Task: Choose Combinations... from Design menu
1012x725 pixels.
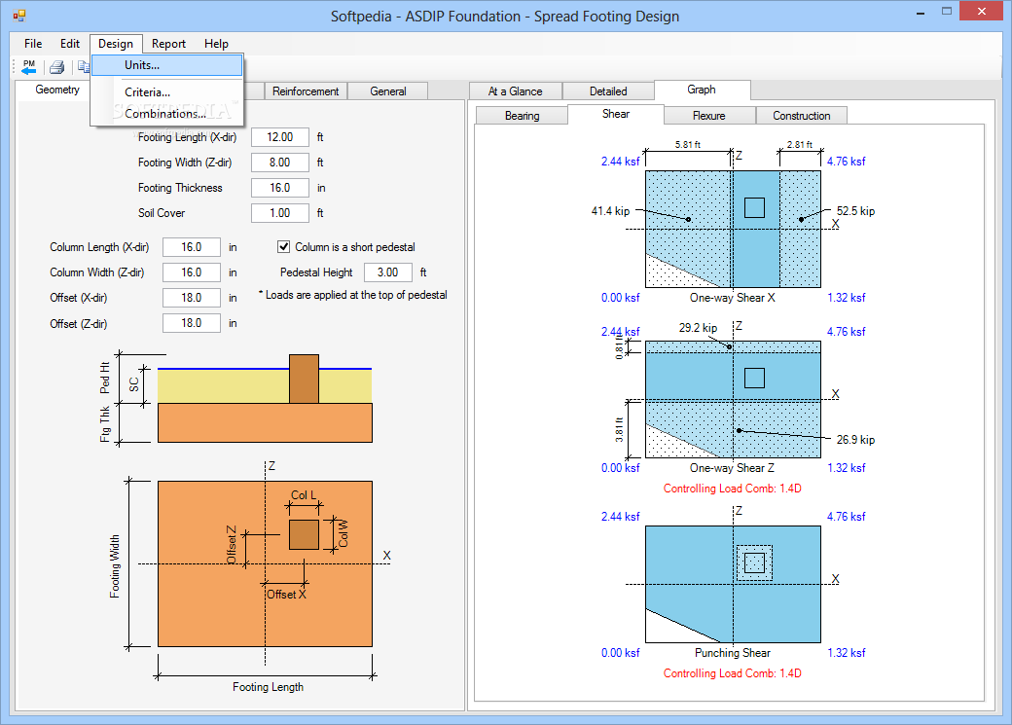Action: click(x=167, y=114)
